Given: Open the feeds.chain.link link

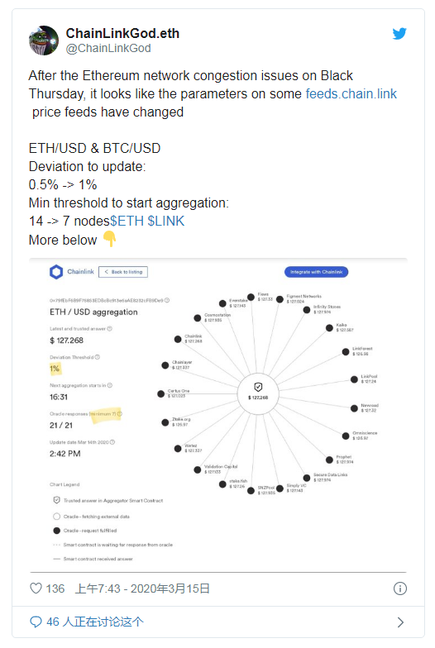Looking at the screenshot, I should pyautogui.click(x=351, y=94).
